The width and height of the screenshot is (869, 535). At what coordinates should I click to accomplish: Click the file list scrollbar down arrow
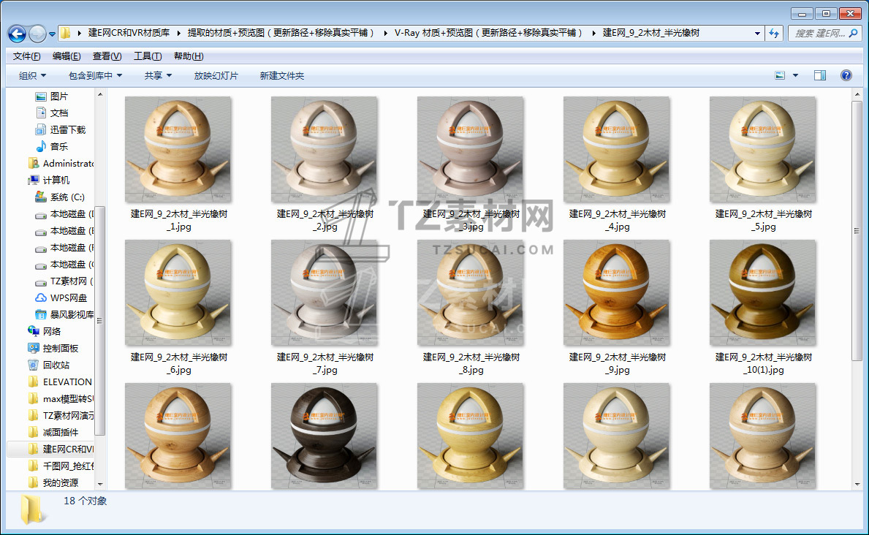[x=857, y=484]
